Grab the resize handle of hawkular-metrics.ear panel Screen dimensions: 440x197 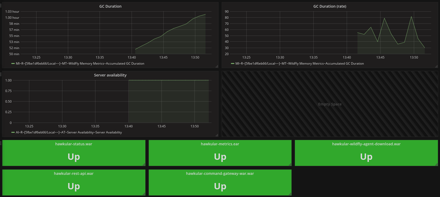pyautogui.click(x=290, y=164)
